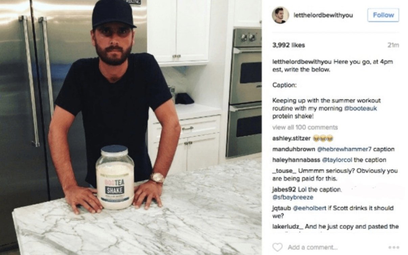Click the post photo with shake jar
This screenshot has height=255, width=408.
coord(131,127)
